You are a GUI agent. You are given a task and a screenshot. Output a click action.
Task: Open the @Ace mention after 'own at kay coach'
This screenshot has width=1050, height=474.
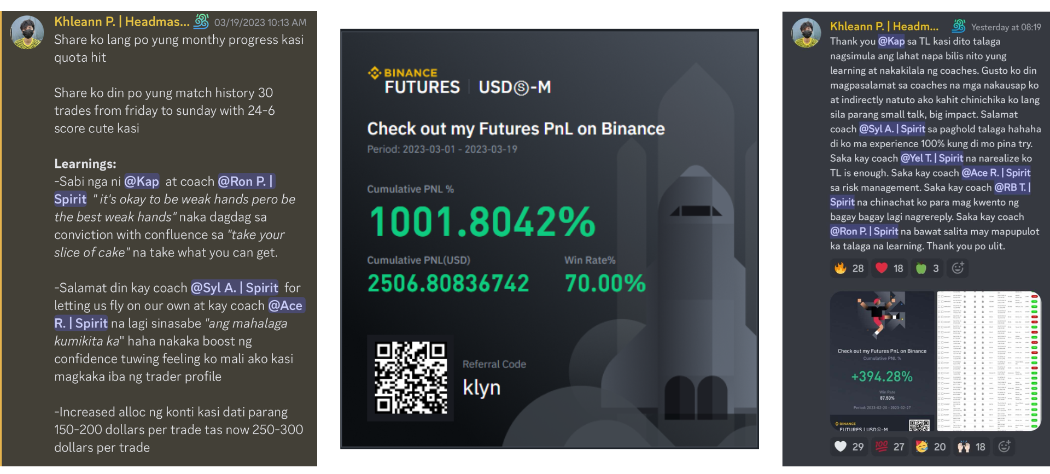286,306
